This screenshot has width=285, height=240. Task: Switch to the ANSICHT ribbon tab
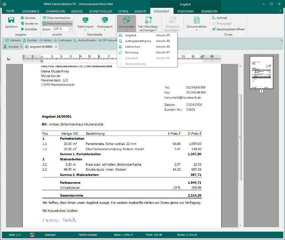[140, 11]
